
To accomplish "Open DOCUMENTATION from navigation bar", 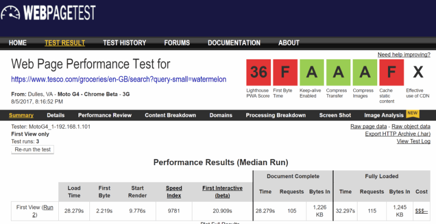I will coord(234,43).
